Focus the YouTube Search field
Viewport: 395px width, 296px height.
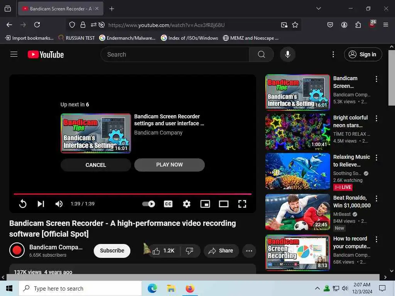pos(175,54)
